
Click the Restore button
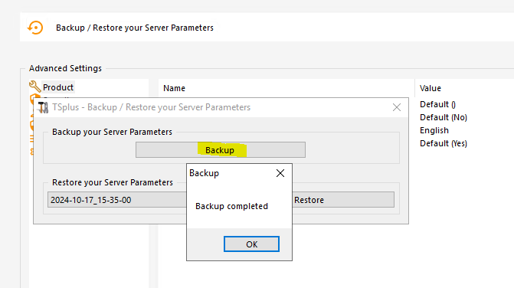[x=342, y=200]
